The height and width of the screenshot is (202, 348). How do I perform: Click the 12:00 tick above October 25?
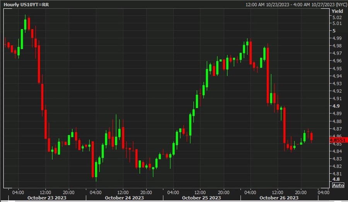(x=200, y=192)
